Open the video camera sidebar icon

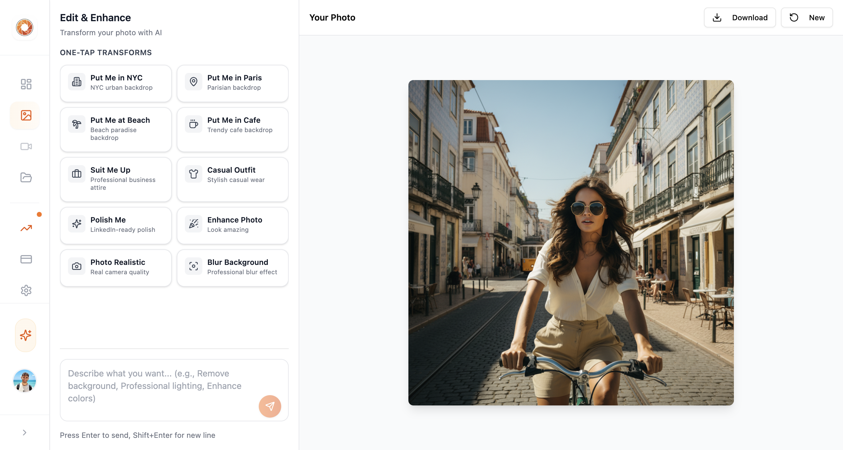[x=26, y=146]
